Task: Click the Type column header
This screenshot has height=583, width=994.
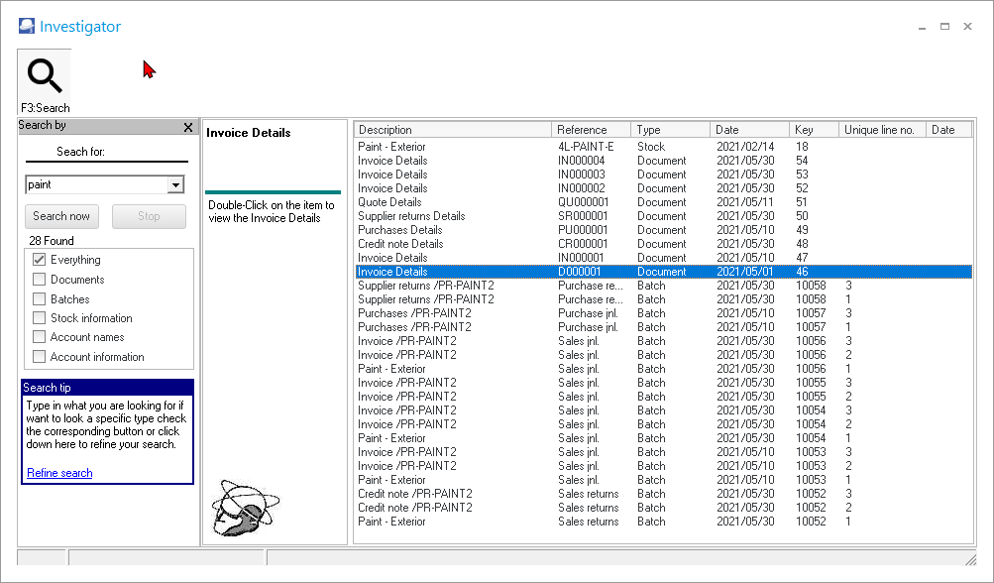Action: 670,130
